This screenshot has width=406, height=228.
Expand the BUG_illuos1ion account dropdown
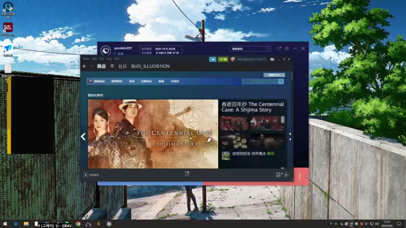251,59
